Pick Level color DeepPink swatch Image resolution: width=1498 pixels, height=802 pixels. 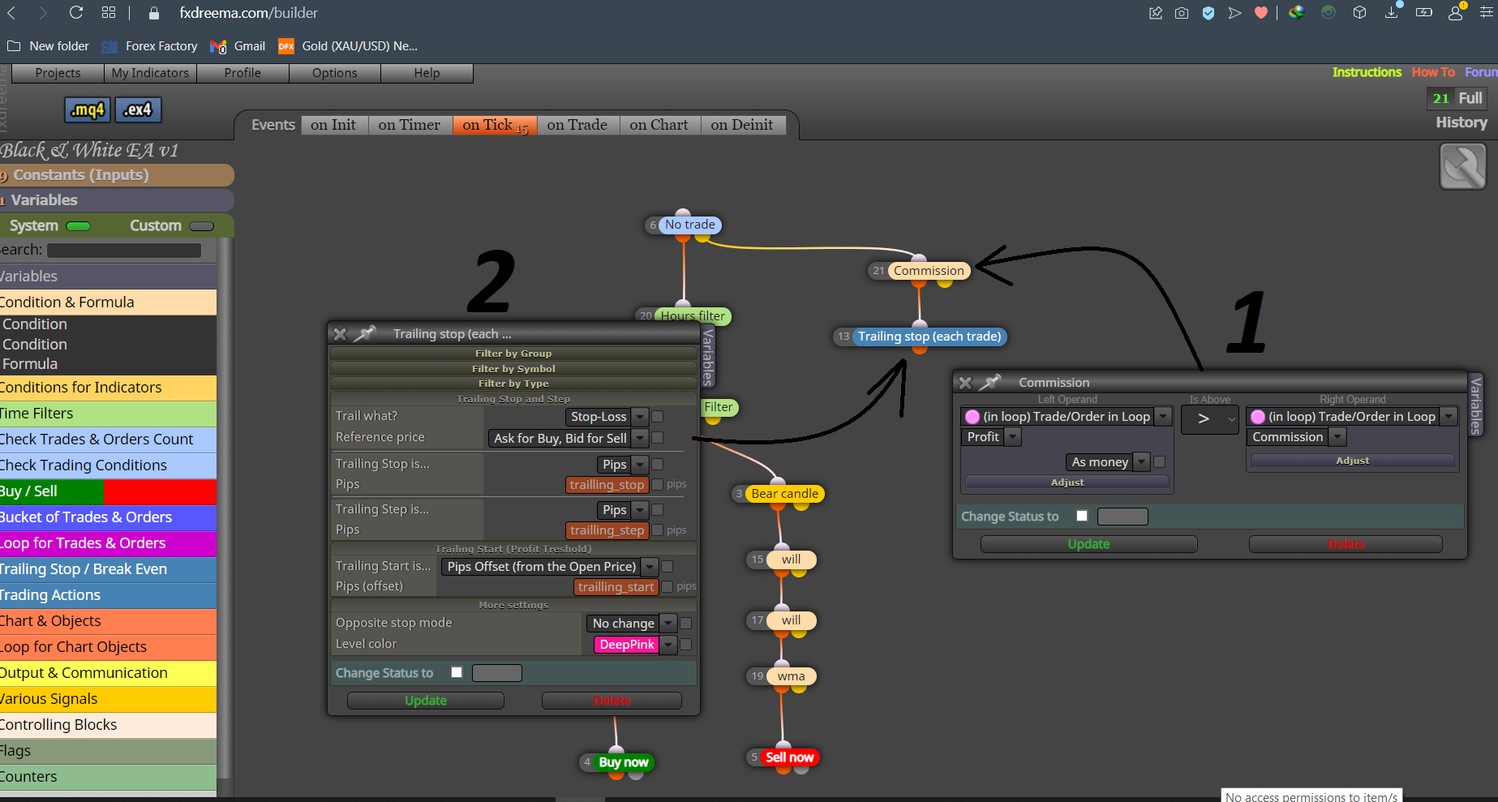627,645
